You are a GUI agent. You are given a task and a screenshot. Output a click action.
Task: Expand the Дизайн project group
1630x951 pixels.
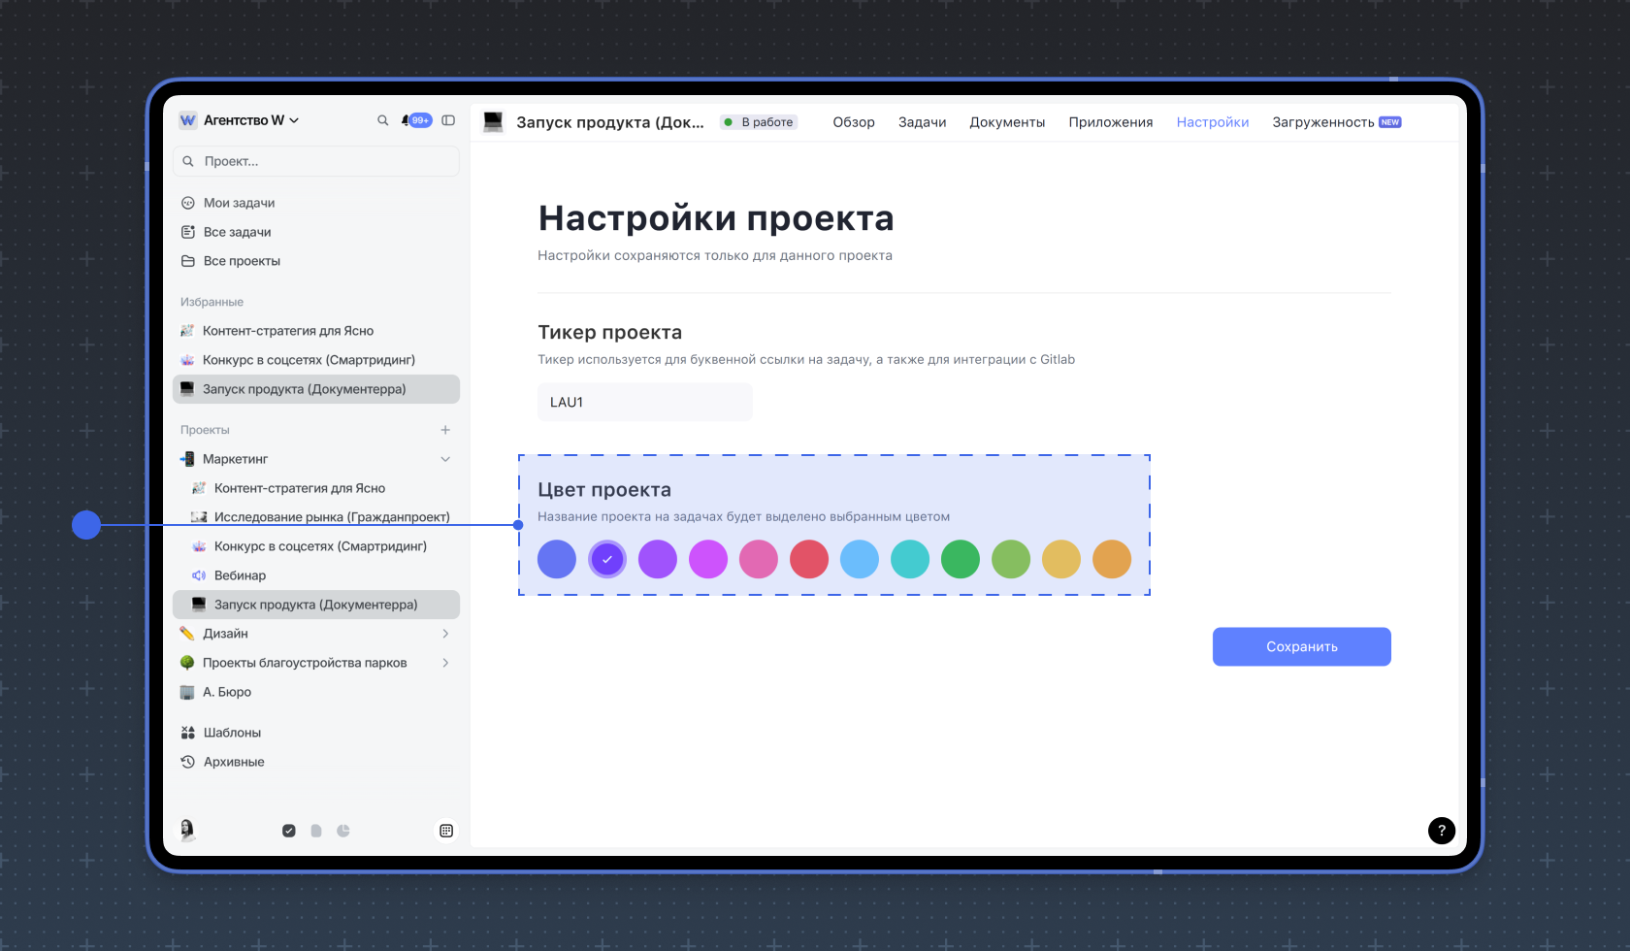point(445,634)
